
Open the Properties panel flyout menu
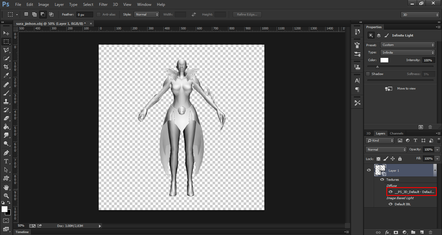point(438,27)
